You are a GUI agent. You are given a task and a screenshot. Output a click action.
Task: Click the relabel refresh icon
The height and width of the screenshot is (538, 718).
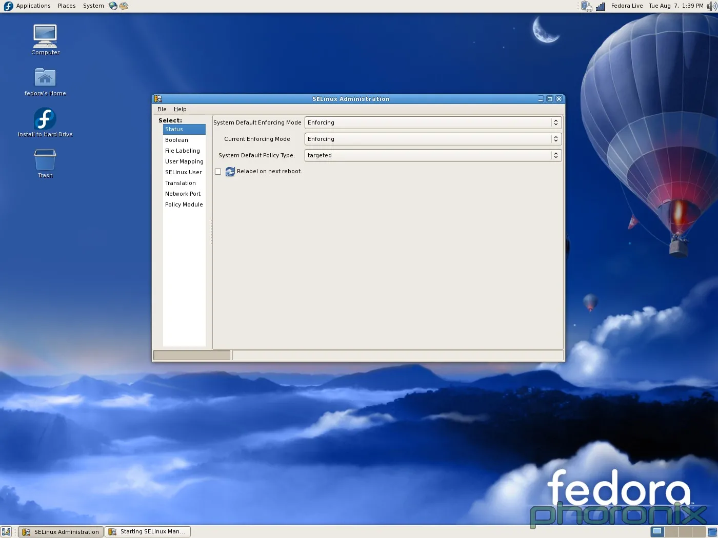pyautogui.click(x=230, y=172)
